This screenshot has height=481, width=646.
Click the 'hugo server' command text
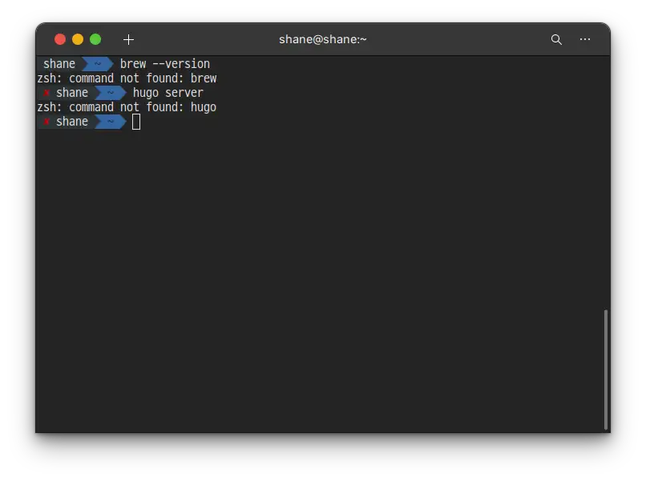[168, 93]
